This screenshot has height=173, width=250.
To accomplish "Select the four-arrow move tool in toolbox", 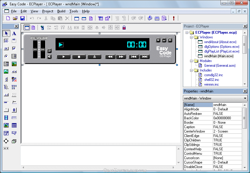I will pos(6,141).
